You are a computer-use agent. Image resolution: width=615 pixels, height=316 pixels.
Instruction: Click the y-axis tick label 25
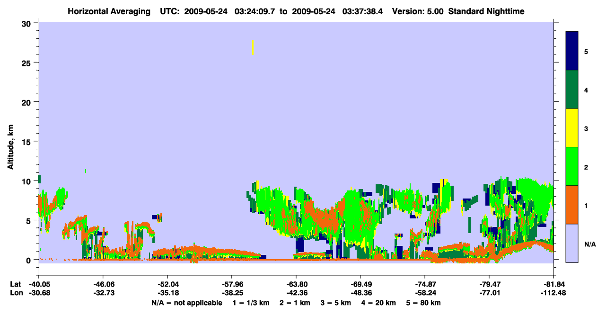[x=27, y=63]
